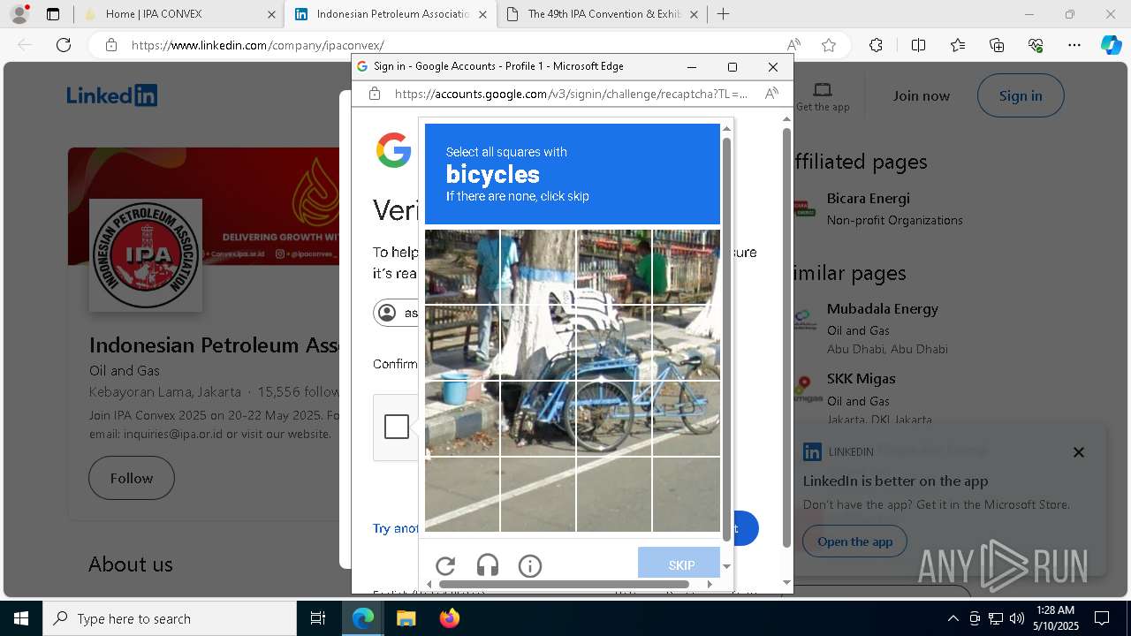Screen dimensions: 1131x636
Task: Follow the Indonesian Petroleum Association page
Action: pos(132,478)
